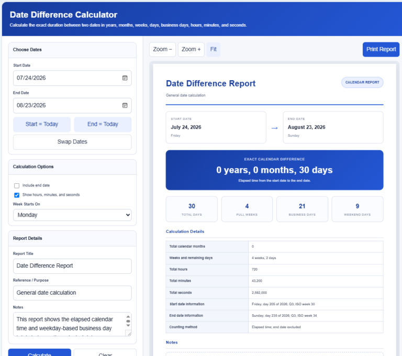Click the Notes textarea scrollbar thumb
This screenshot has height=356, width=402.
click(x=128, y=321)
